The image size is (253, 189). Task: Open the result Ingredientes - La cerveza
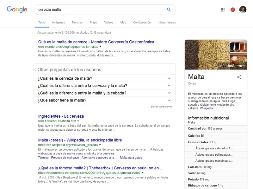click(61, 116)
